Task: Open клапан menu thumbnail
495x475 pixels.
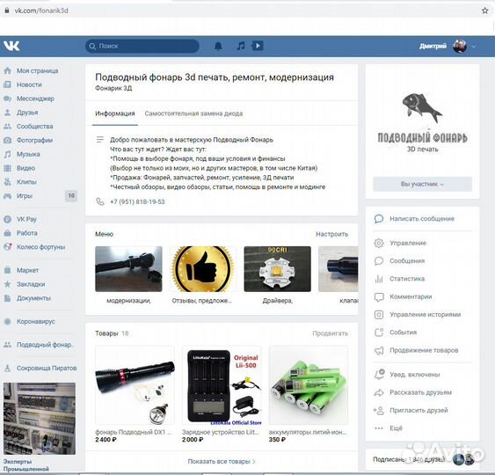Action: pos(338,269)
